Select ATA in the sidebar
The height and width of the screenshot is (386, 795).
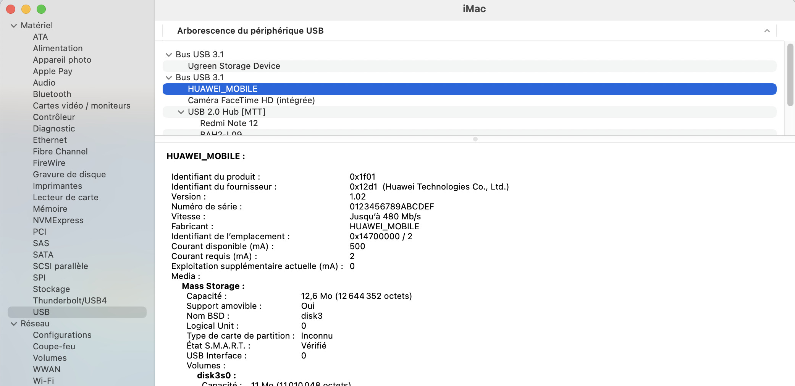tap(40, 37)
